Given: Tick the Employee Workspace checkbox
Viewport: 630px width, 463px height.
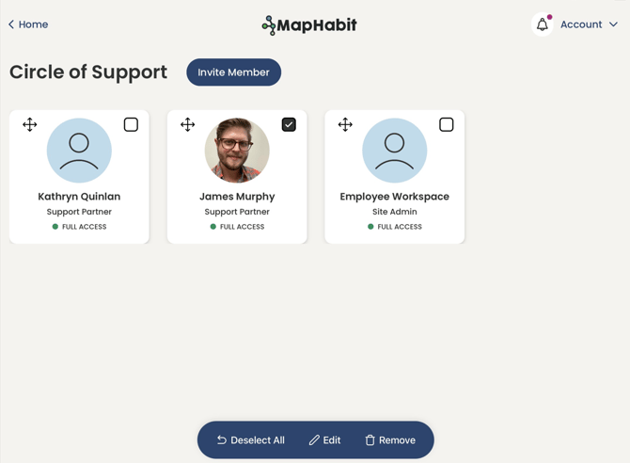Looking at the screenshot, I should point(447,124).
